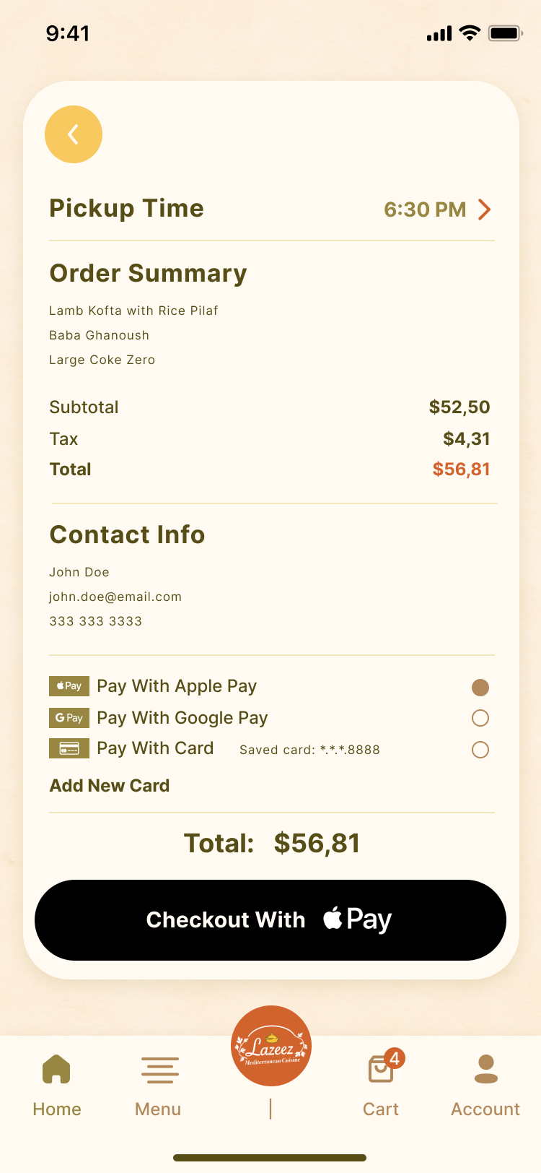
Task: Go to the Account tab label
Action: (x=485, y=1109)
